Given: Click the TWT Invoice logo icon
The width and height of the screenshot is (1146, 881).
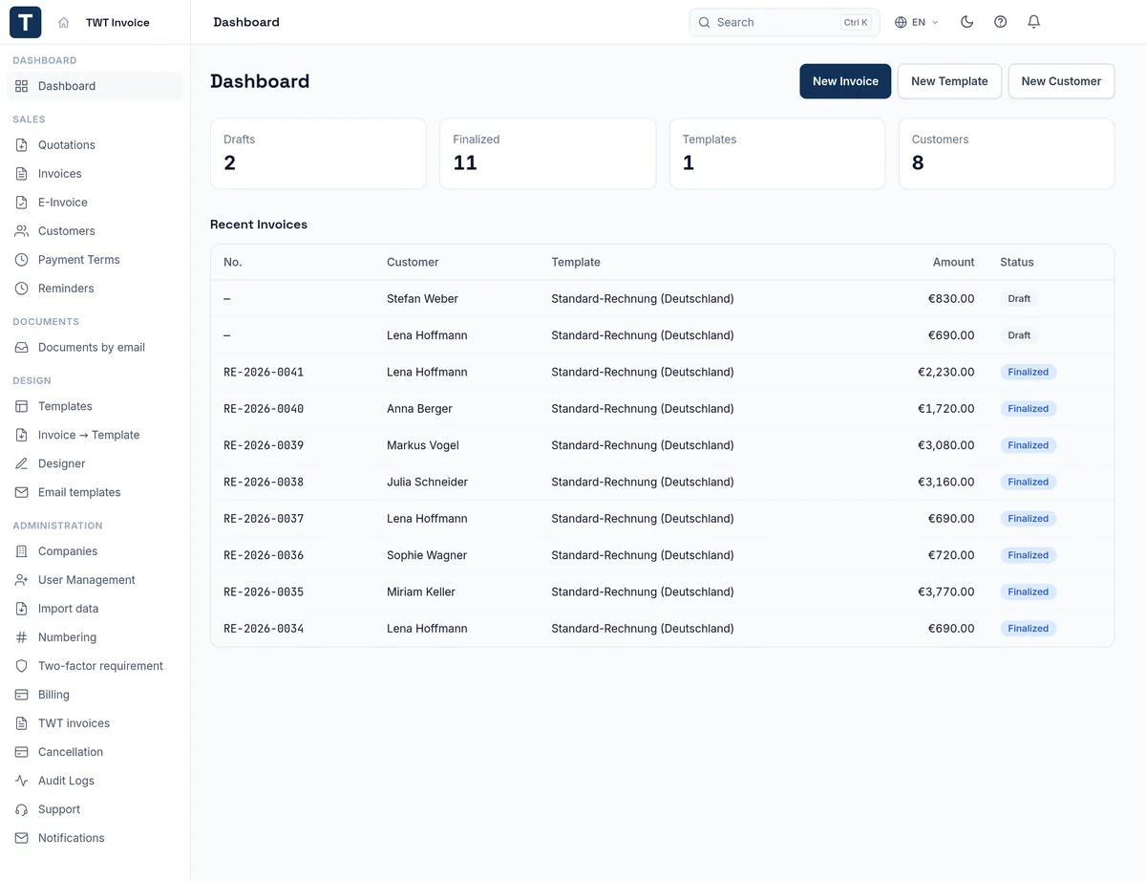Looking at the screenshot, I should point(26,22).
